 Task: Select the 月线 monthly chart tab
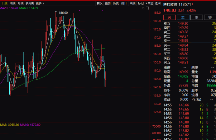click(21, 3)
